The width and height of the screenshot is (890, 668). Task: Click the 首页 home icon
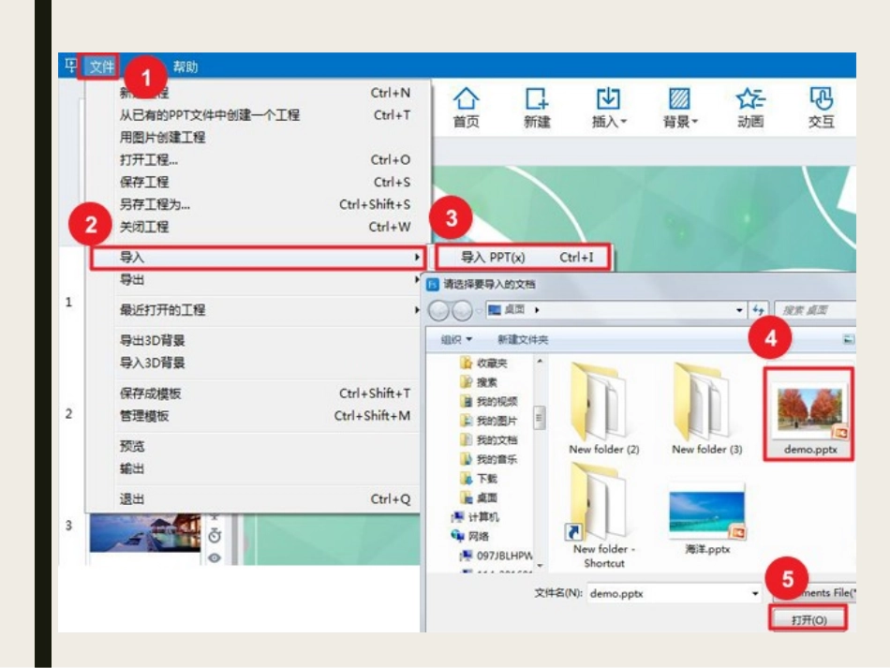466,108
